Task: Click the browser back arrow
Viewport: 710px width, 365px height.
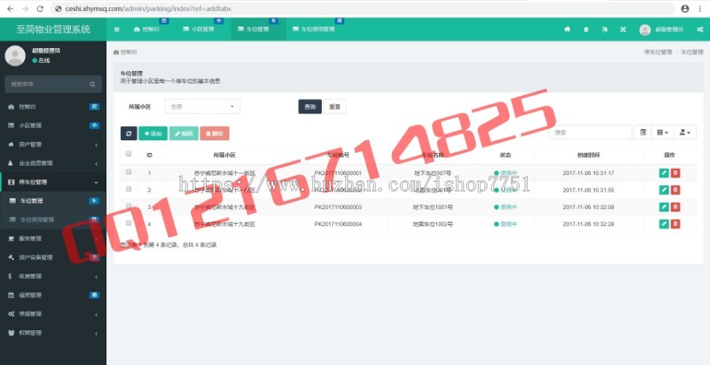Action: pyautogui.click(x=10, y=9)
